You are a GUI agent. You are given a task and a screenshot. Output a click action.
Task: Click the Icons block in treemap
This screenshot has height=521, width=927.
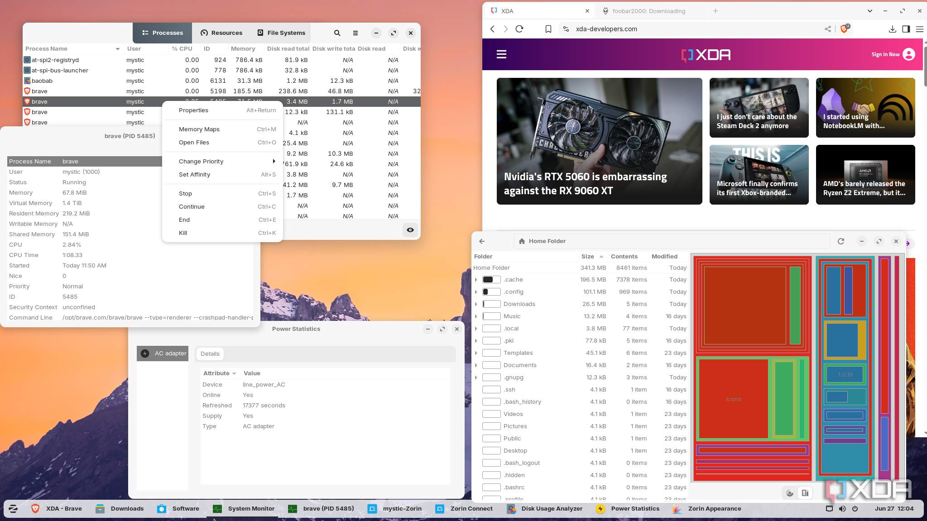[x=733, y=399]
